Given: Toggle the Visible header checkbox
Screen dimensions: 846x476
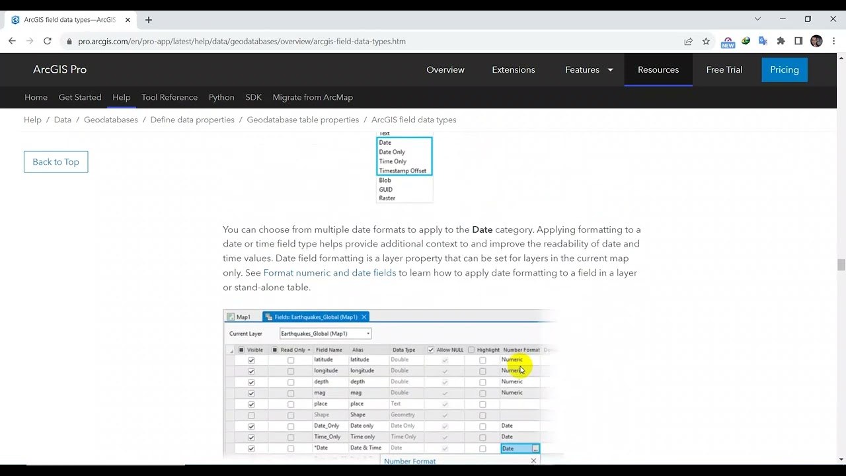Looking at the screenshot, I should pyautogui.click(x=241, y=350).
